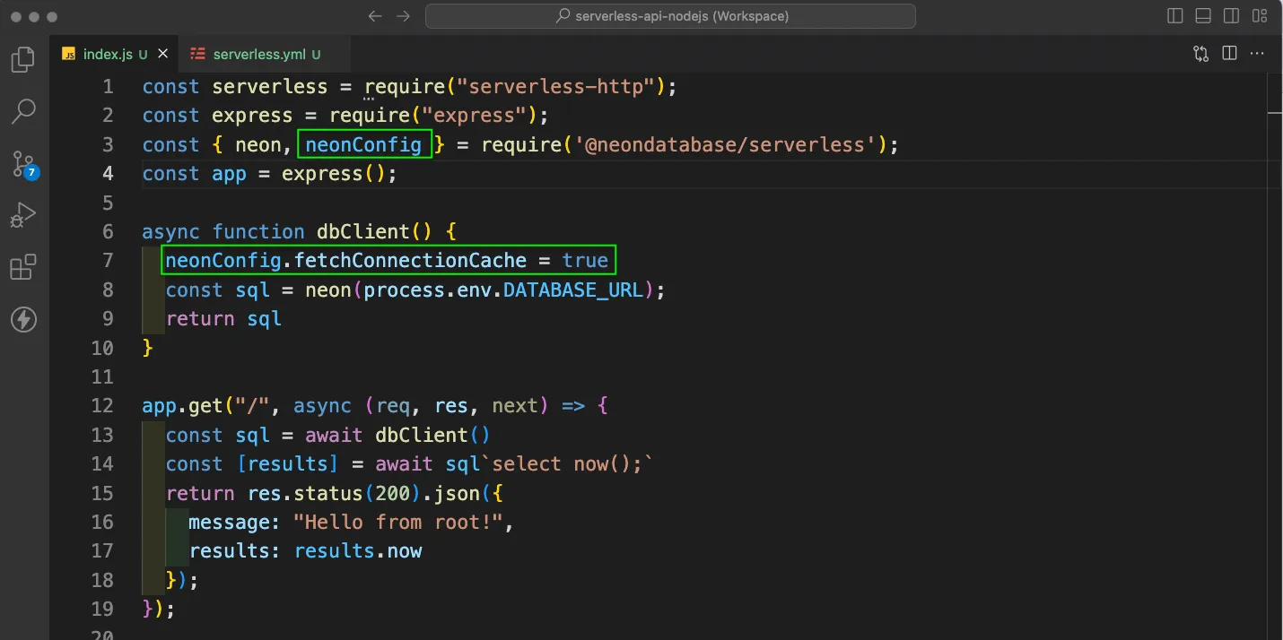Click the dbClient function name on line 6
The image size is (1283, 640).
(363, 232)
